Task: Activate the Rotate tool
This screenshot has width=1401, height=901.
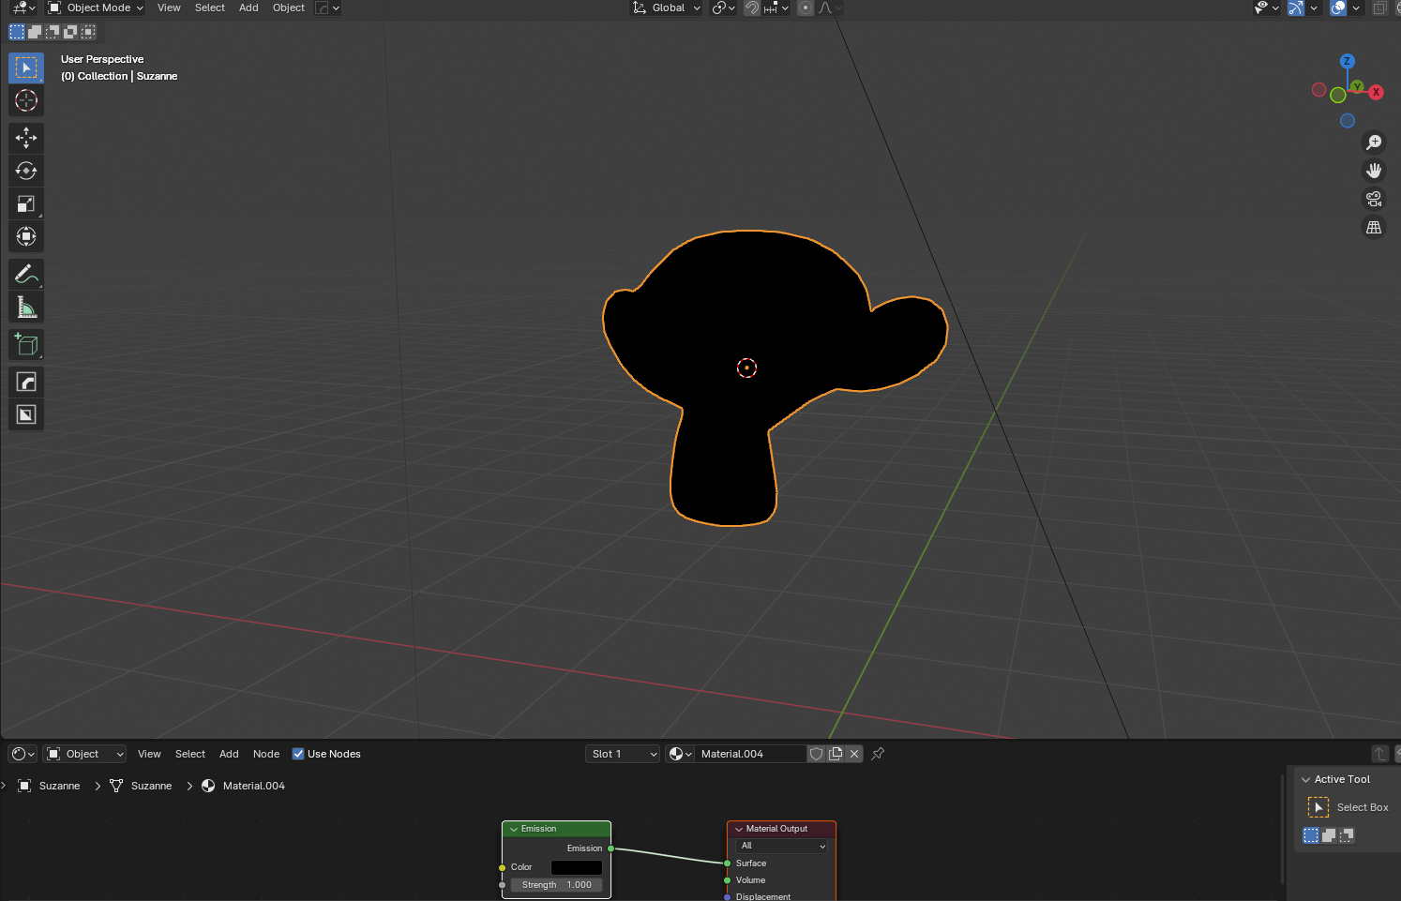Action: (26, 172)
